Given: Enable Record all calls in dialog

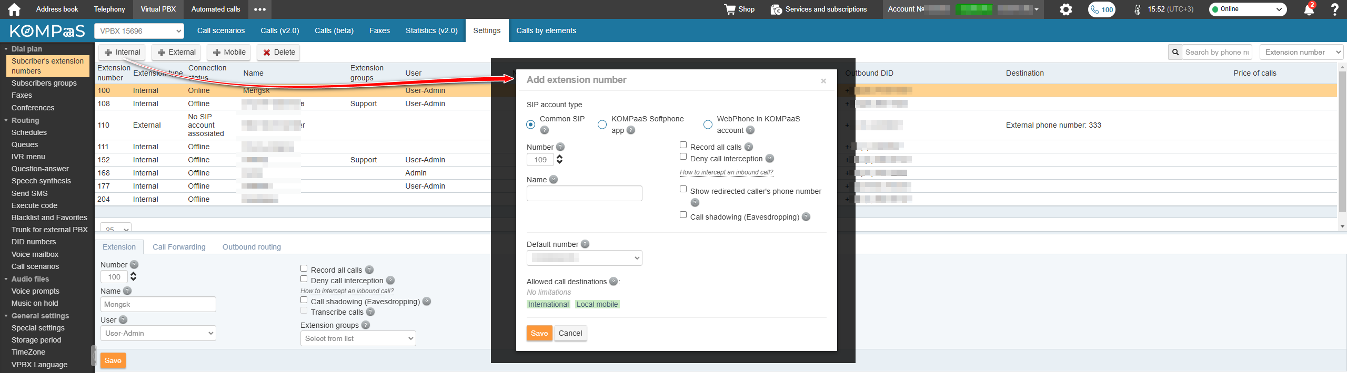Looking at the screenshot, I should coord(683,145).
